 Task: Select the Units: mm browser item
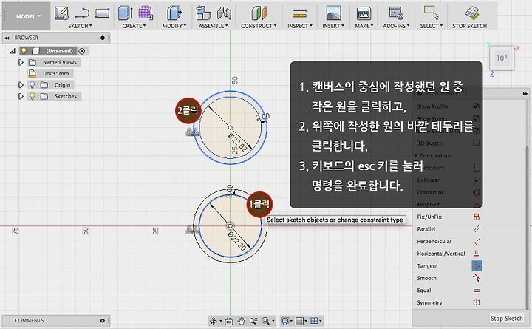(55, 73)
